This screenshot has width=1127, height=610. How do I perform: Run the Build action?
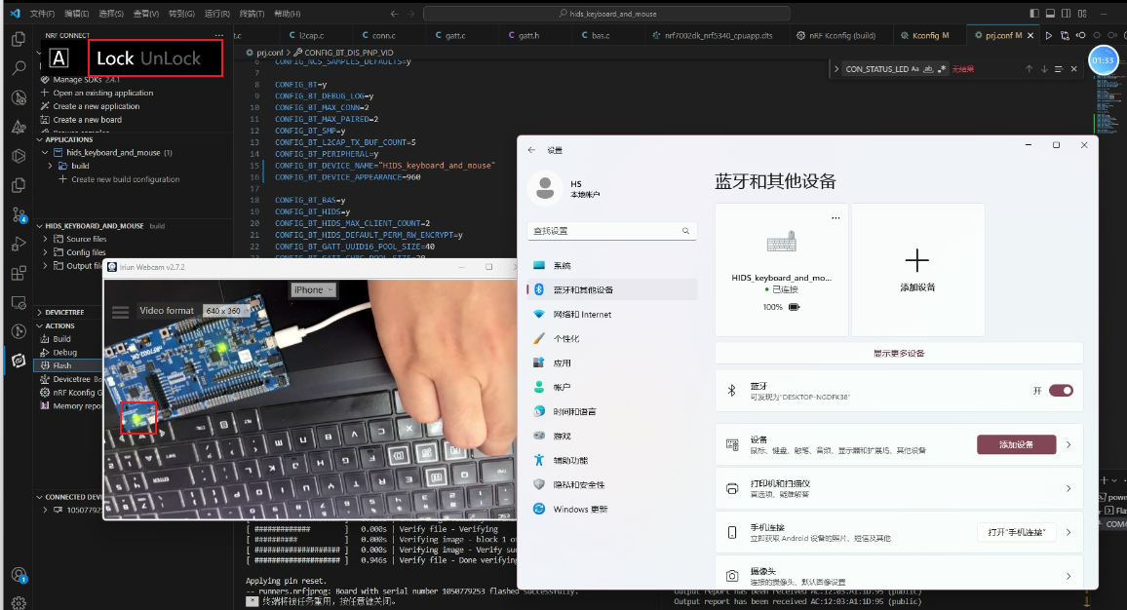coord(61,339)
